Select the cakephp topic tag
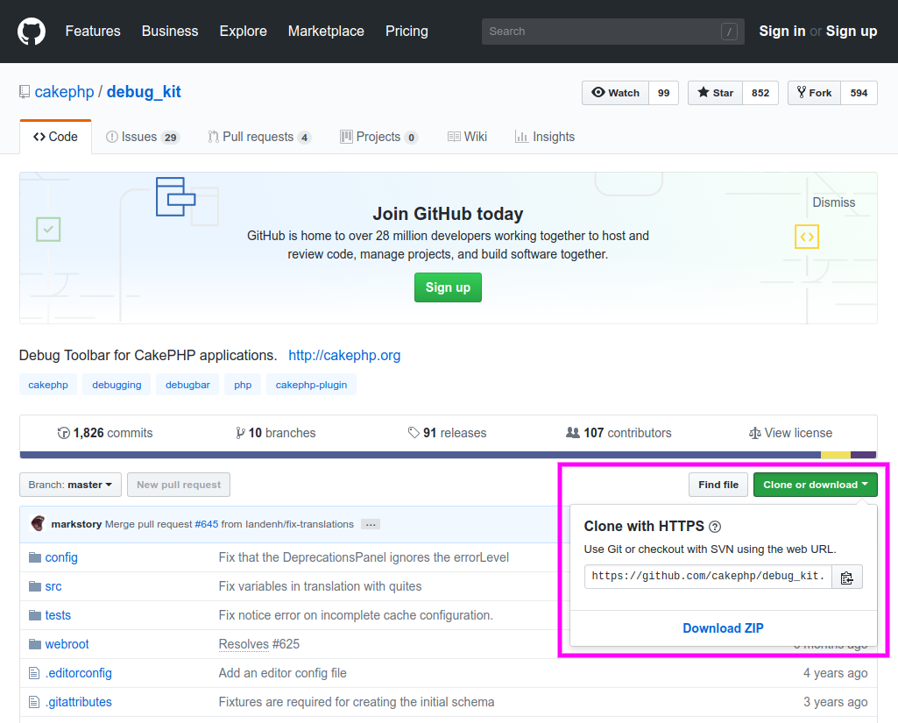 click(x=48, y=385)
